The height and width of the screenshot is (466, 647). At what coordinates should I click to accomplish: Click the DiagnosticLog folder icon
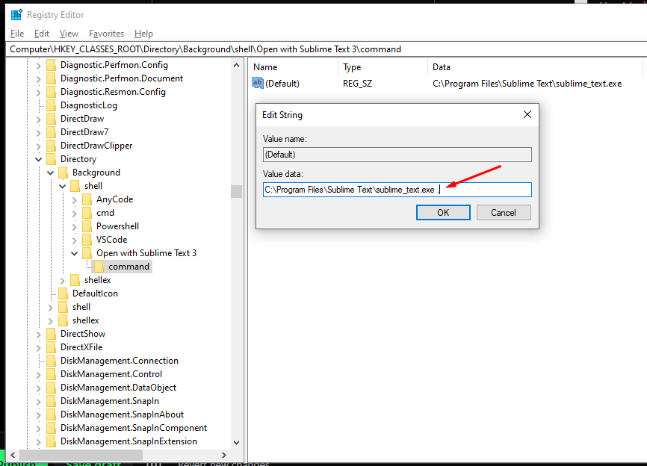pyautogui.click(x=51, y=105)
